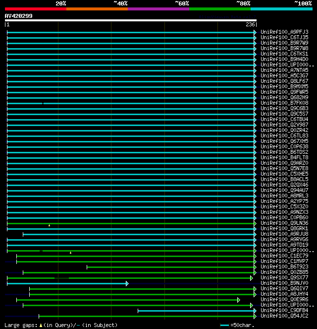
Task: Click the short cyan C9DFB4 alignment bar
Action: tap(196, 311)
